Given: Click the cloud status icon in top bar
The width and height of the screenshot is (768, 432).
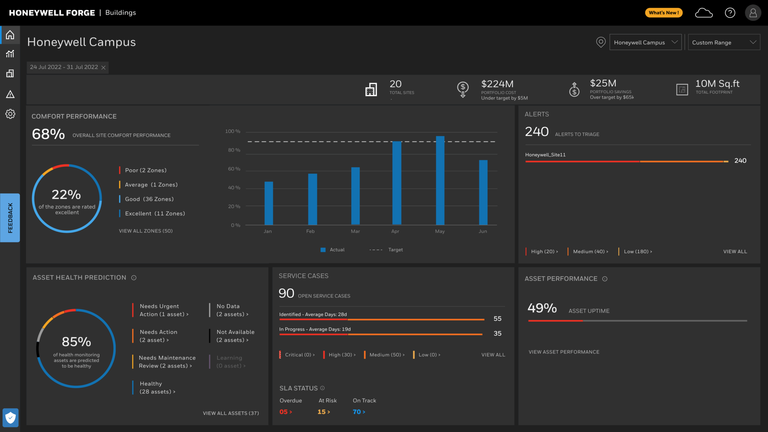Looking at the screenshot, I should tap(704, 12).
